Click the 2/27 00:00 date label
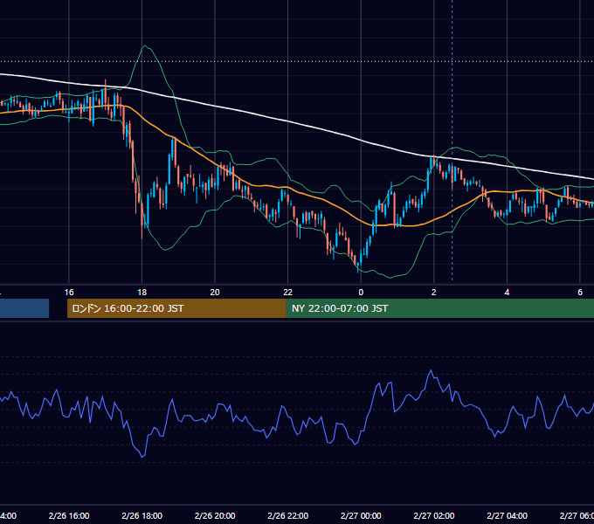This screenshot has height=524, width=594. point(361,515)
